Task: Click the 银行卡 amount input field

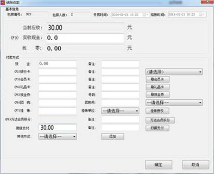Action: (57, 72)
